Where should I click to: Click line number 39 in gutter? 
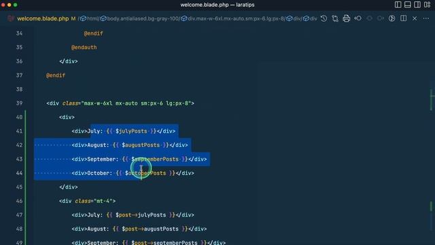[x=19, y=103]
